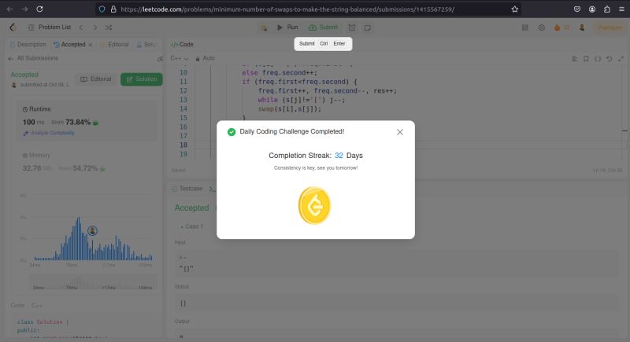The height and width of the screenshot is (342, 630).
Task: Click the format code icon in editor toolbar
Action: click(575, 59)
